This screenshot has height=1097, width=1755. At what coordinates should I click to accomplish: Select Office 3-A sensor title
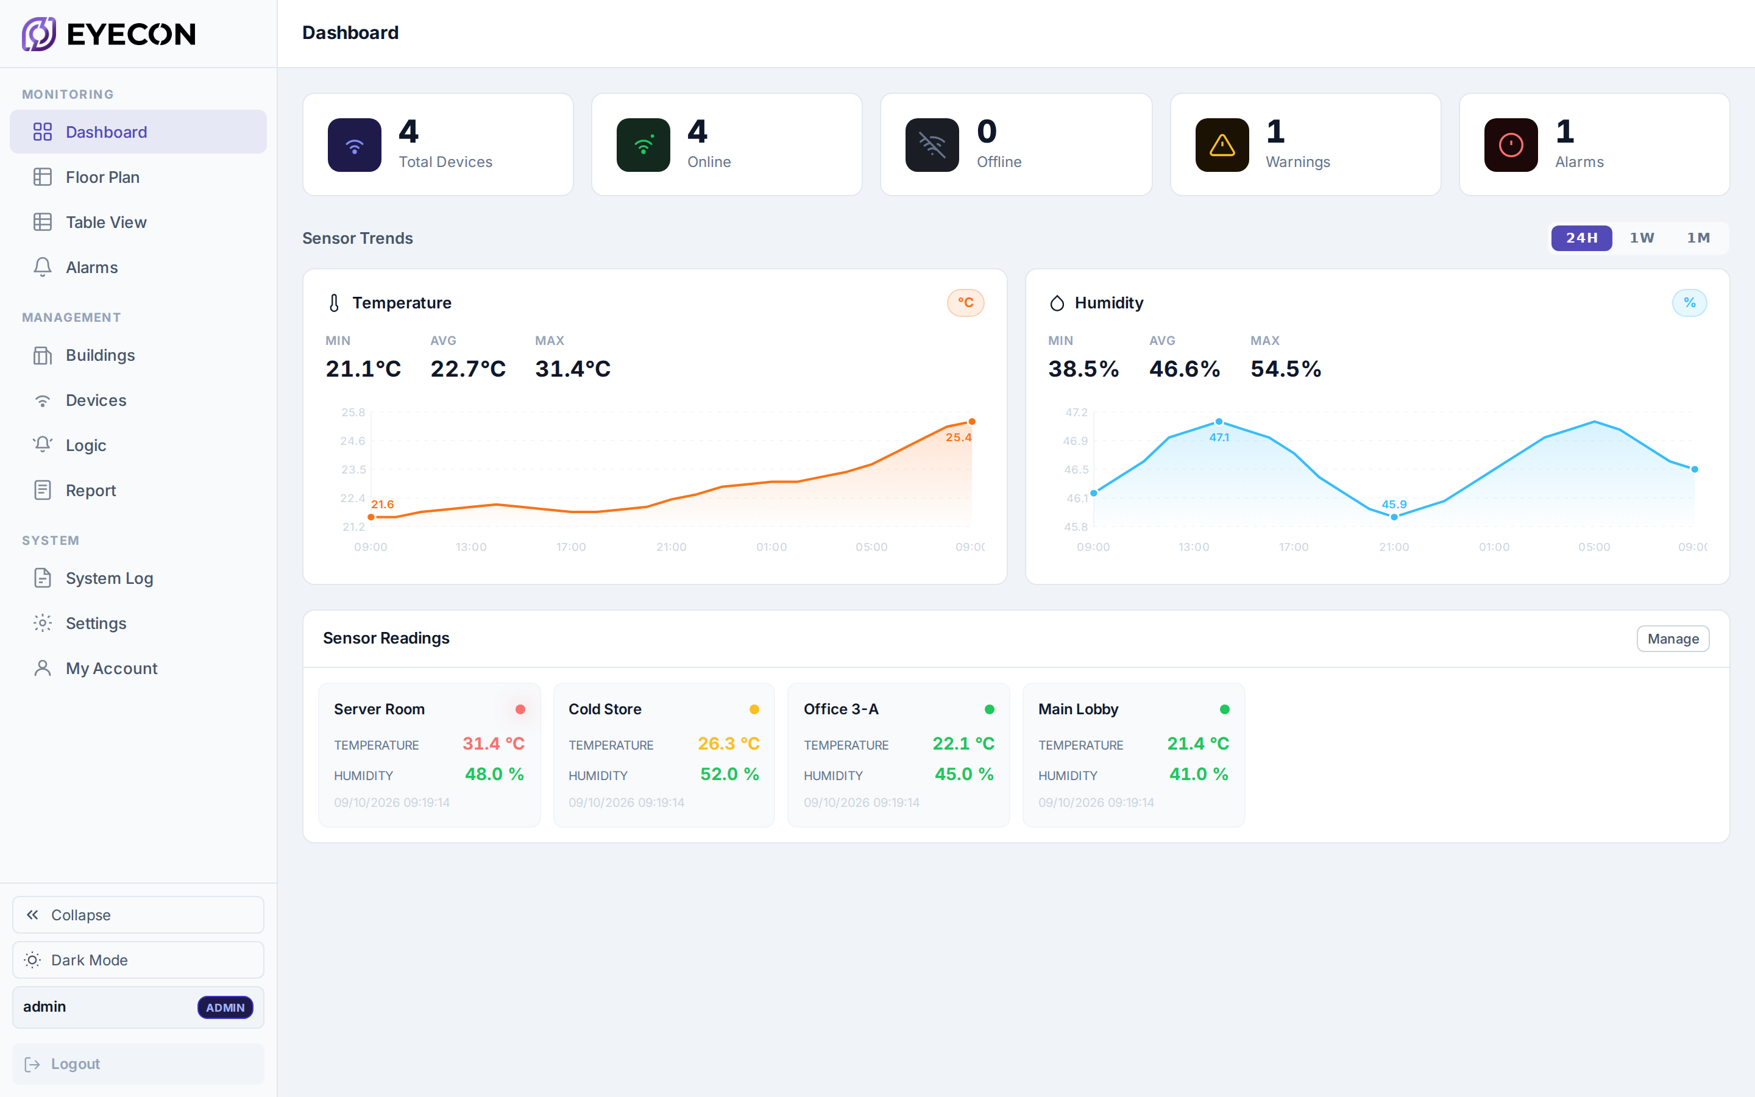pyautogui.click(x=840, y=709)
